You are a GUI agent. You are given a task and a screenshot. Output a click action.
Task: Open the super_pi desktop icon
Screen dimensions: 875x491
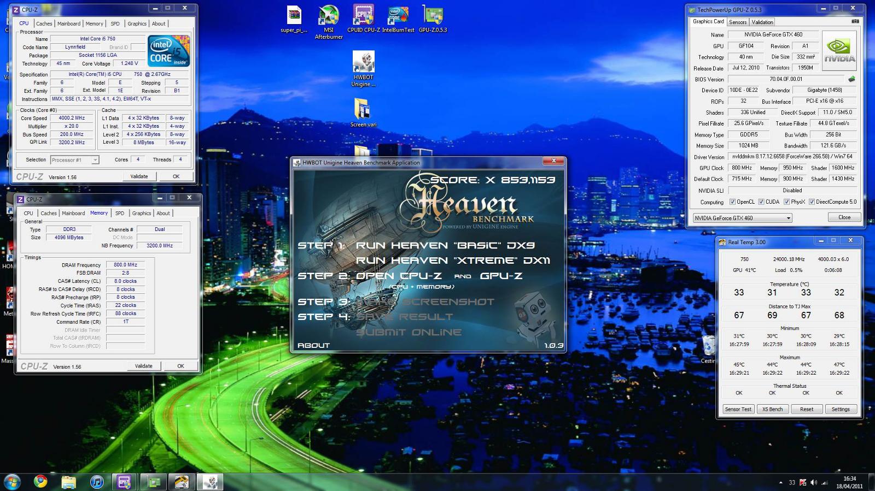tap(294, 20)
